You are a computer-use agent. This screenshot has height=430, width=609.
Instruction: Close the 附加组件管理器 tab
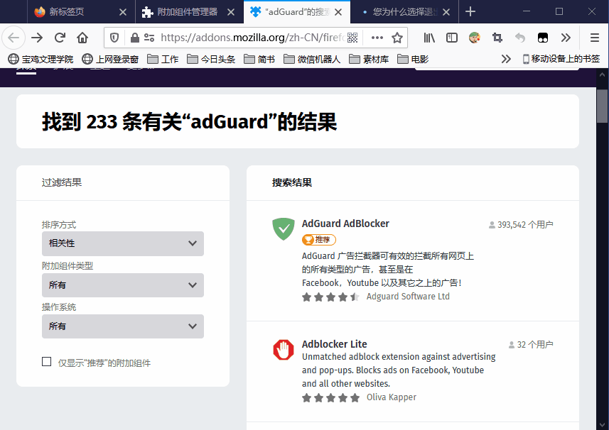231,12
